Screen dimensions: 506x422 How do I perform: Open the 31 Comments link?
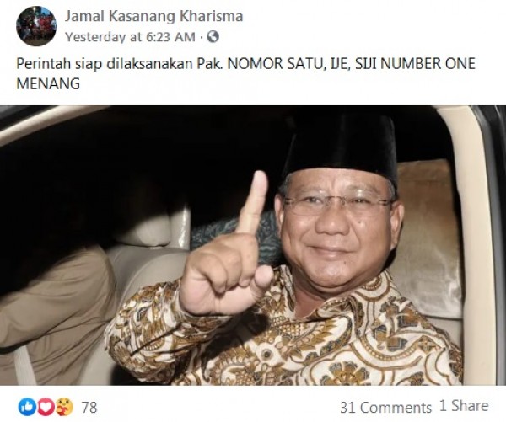coord(385,408)
